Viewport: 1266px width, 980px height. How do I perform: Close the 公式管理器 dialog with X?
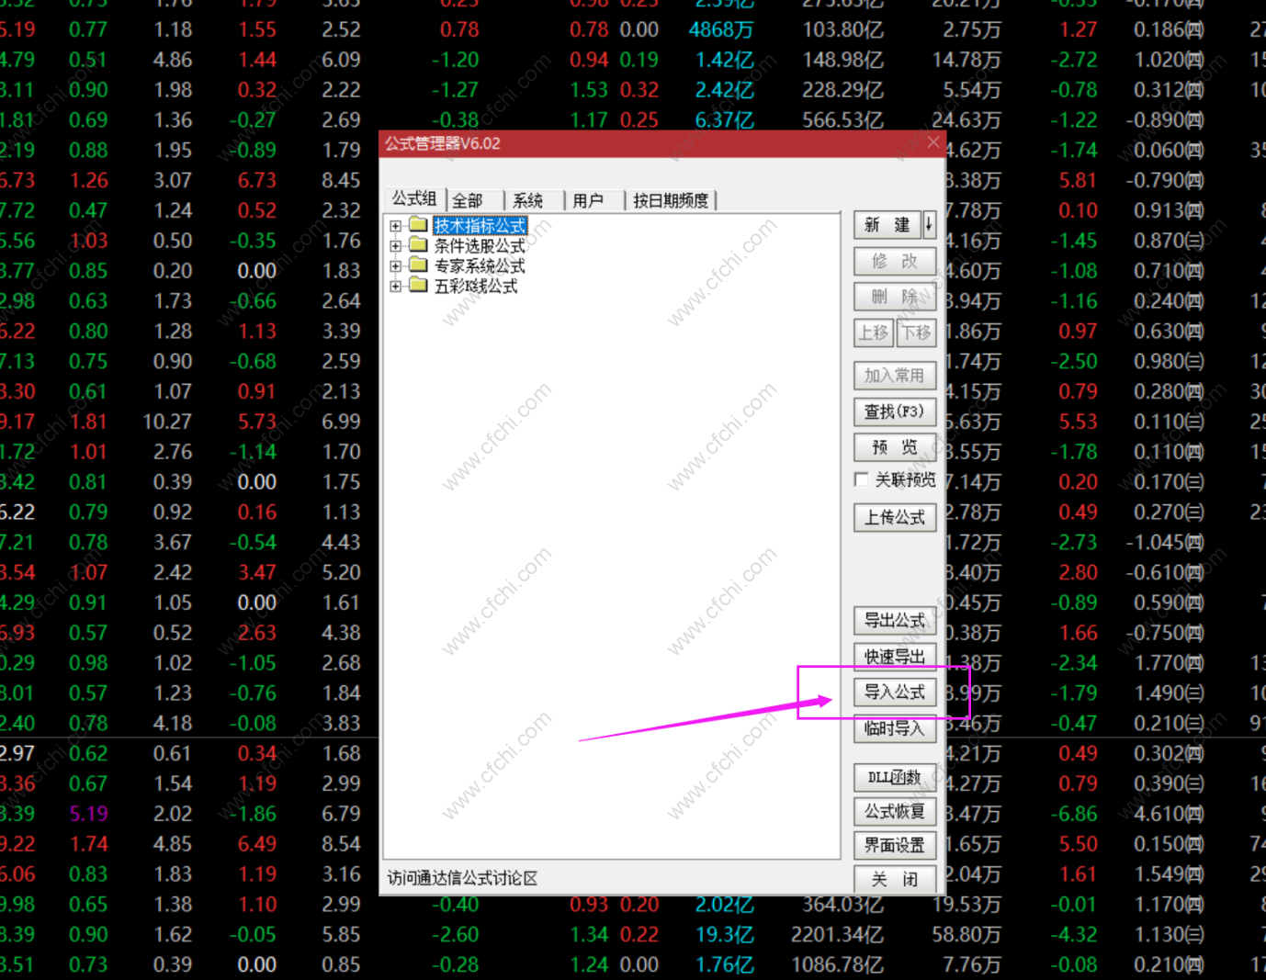click(933, 142)
